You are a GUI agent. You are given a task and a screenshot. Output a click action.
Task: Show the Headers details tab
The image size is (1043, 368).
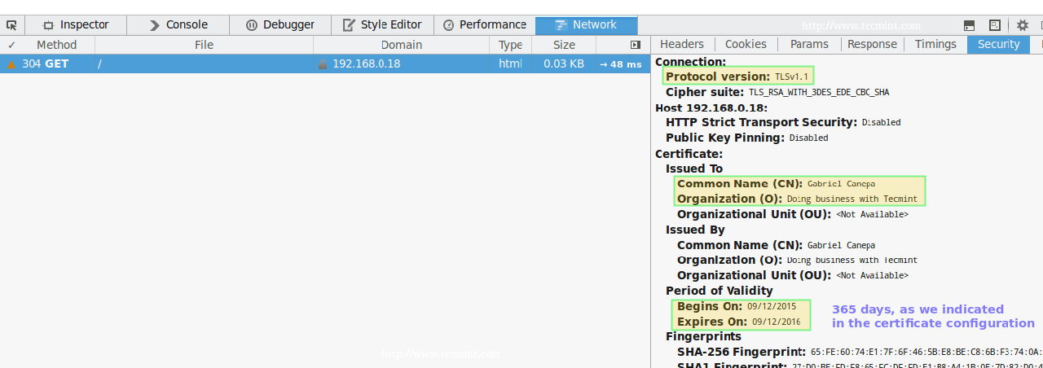tap(682, 45)
